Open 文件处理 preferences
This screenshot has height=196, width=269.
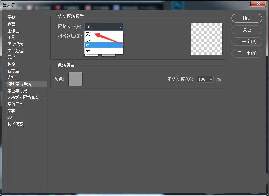click(x=15, y=51)
